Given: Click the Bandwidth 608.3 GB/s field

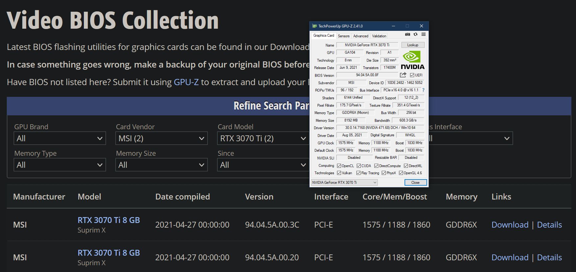Looking at the screenshot, I should (x=408, y=120).
